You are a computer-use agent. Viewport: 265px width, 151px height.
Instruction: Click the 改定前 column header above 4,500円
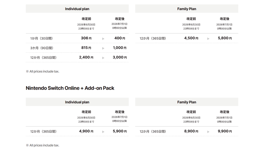191,19
